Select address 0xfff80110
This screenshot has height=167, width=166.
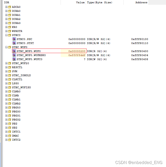140,43
